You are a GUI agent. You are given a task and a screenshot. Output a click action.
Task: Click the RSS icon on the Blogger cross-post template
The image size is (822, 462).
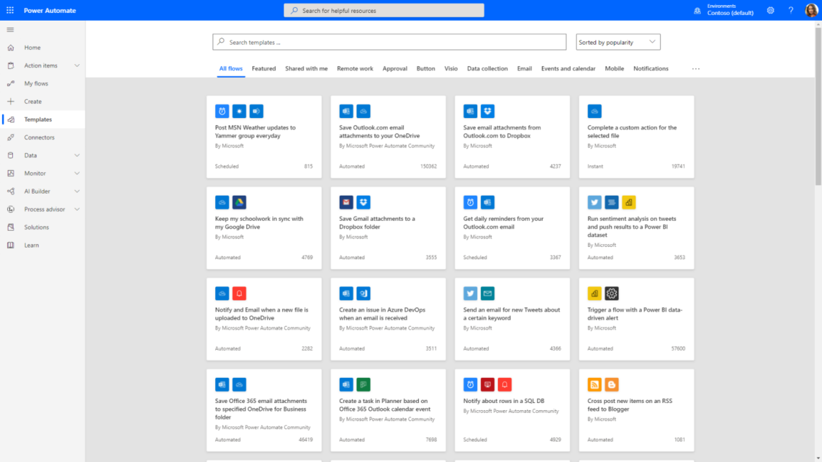594,384
